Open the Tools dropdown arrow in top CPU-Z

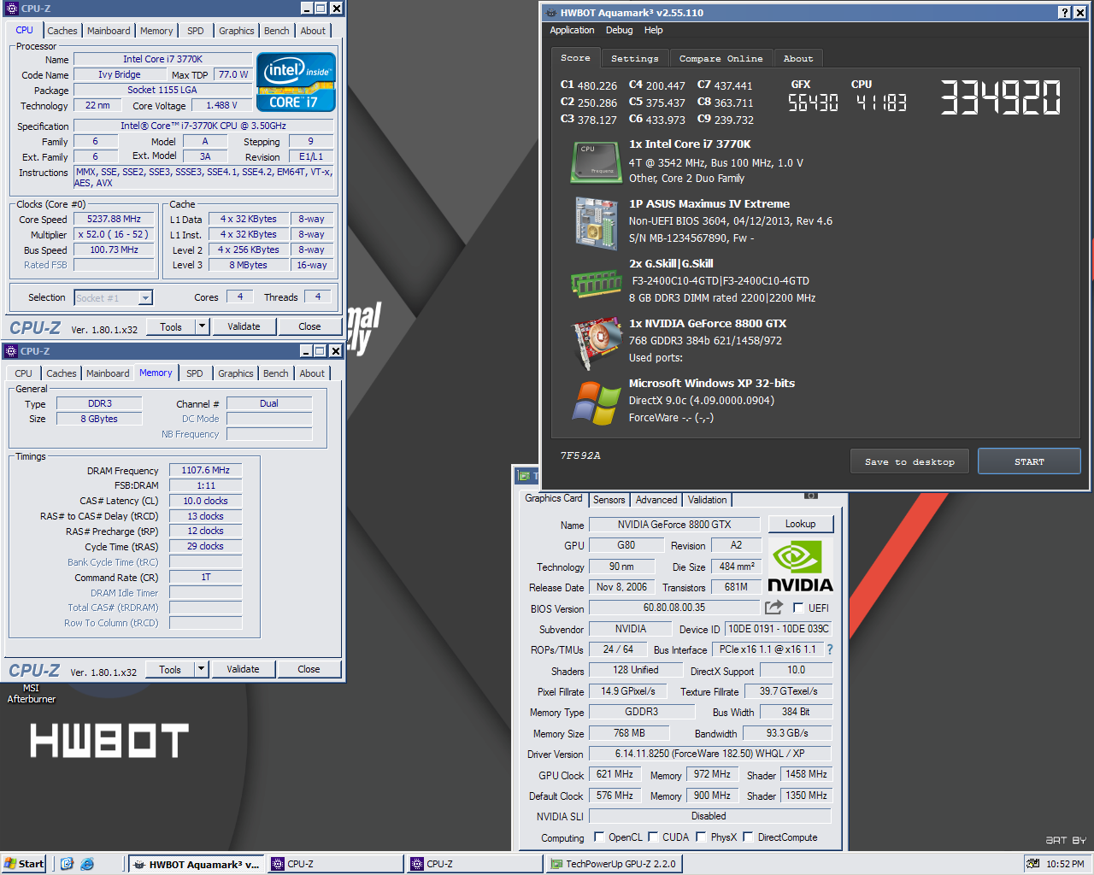pos(202,326)
